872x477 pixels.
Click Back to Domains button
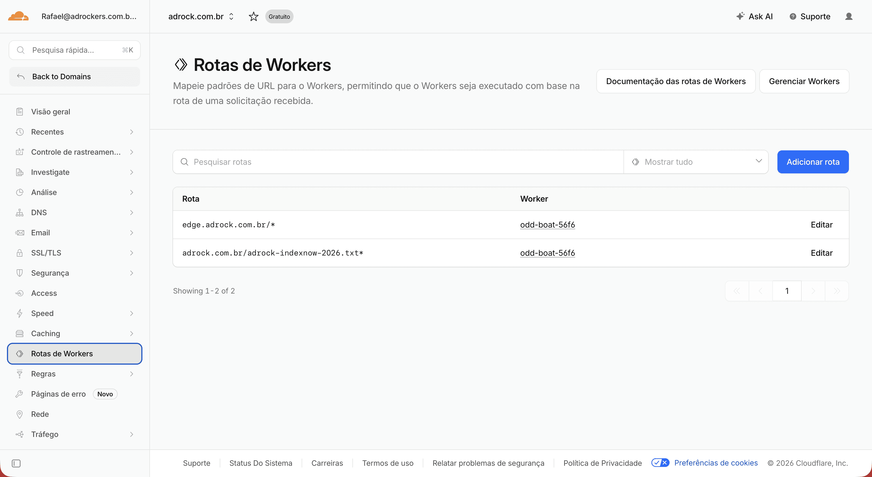(74, 76)
